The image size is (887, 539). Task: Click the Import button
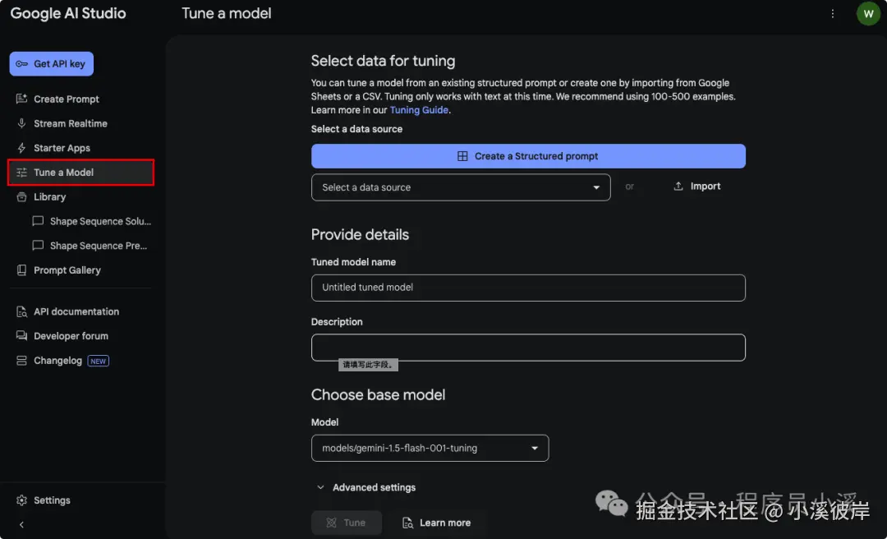tap(696, 187)
